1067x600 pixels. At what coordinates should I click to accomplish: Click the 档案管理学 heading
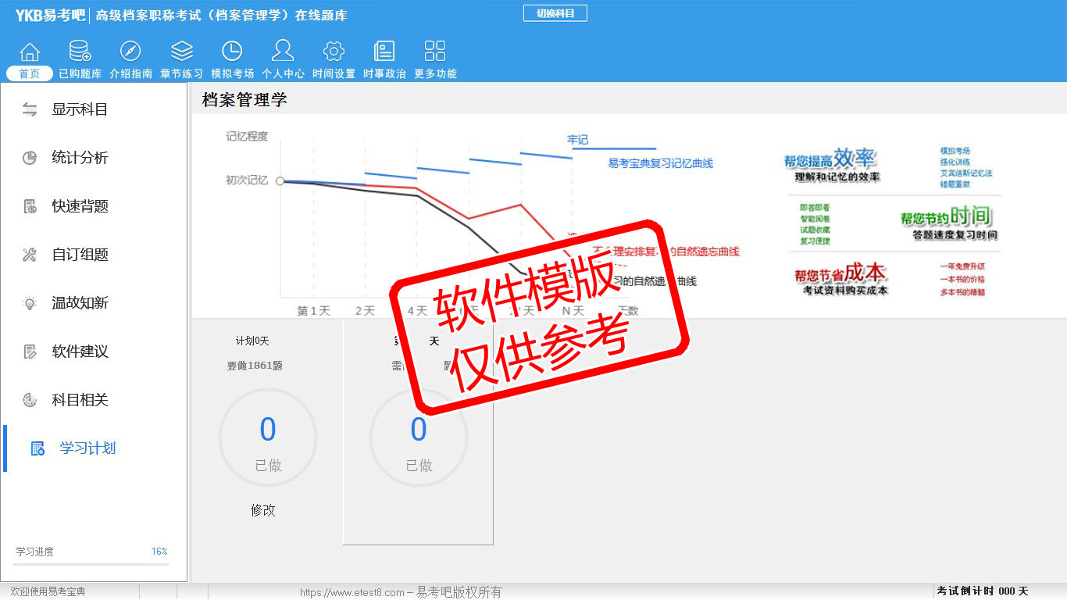click(244, 100)
